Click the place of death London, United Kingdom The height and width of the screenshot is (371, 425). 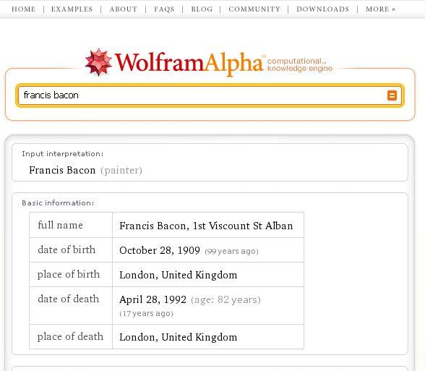tap(179, 337)
